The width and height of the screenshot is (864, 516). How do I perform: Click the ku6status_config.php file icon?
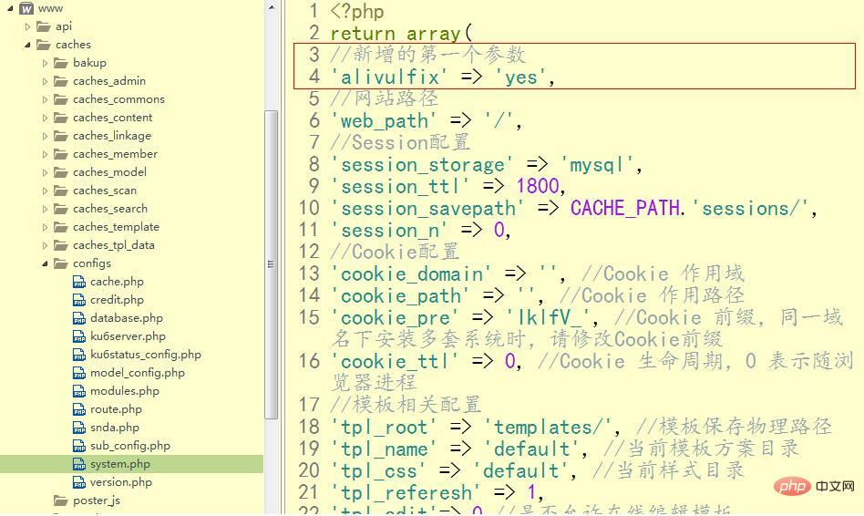coord(79,355)
